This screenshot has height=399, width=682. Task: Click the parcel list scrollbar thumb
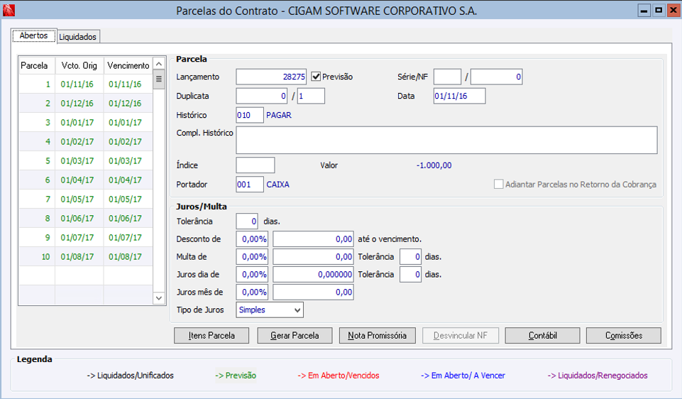[159, 80]
